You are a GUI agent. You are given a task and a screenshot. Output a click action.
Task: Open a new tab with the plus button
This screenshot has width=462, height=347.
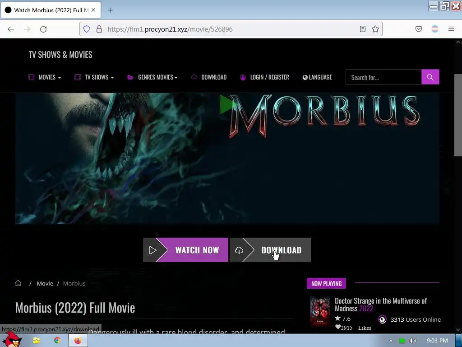(110, 10)
